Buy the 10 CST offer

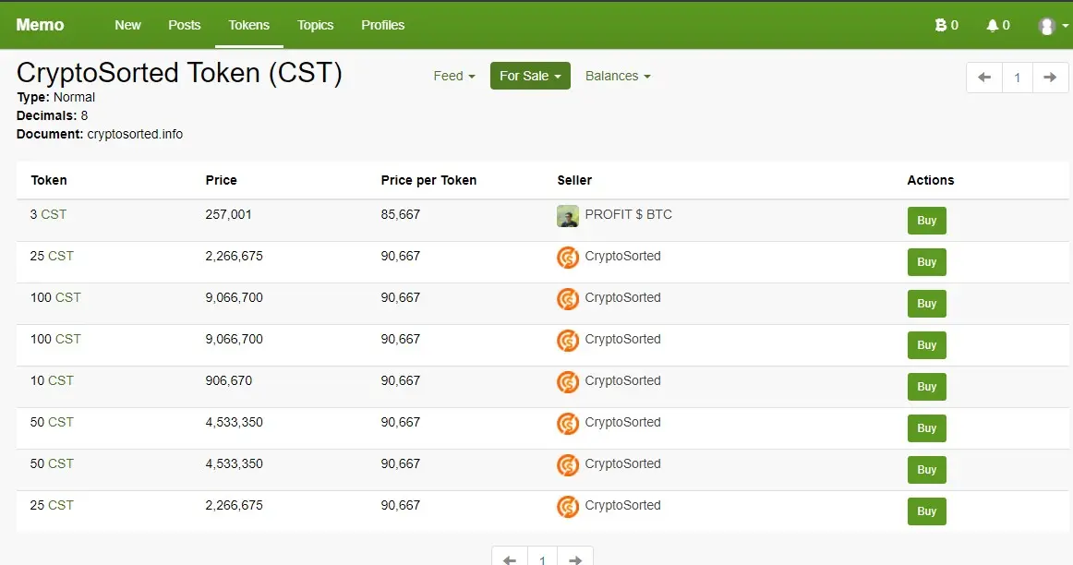coord(926,387)
